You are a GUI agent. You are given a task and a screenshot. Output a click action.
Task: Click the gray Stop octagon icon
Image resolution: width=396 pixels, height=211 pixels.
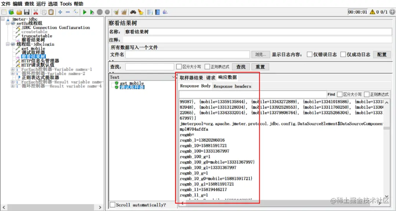tap(100, 12)
